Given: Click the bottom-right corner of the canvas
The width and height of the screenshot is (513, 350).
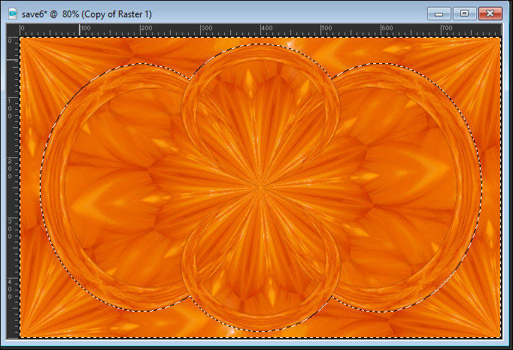Looking at the screenshot, I should 499,336.
